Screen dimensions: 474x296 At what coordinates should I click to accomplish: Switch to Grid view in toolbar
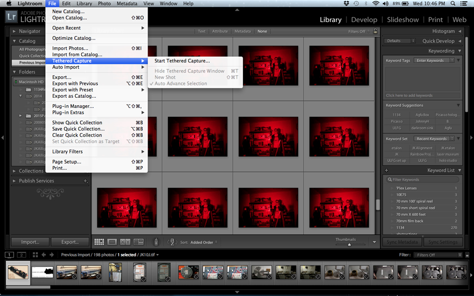[x=99, y=242]
